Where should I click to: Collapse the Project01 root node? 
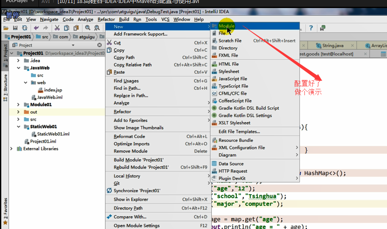tap(11, 53)
